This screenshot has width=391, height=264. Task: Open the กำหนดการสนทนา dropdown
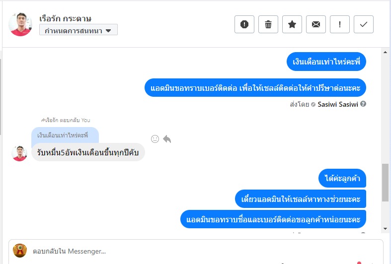point(78,30)
